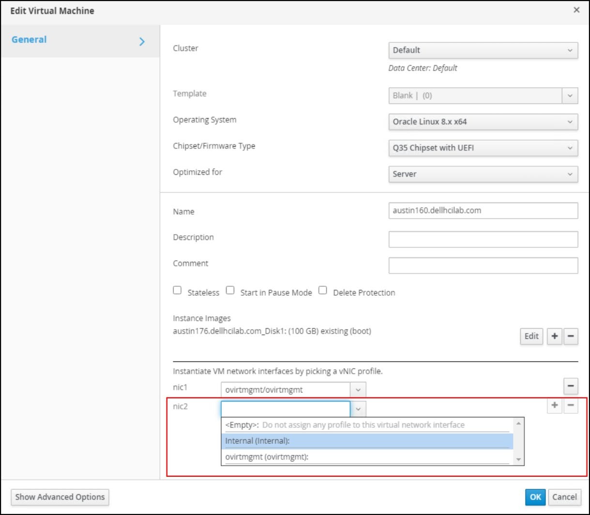Click Show Advanced Options

(x=60, y=497)
